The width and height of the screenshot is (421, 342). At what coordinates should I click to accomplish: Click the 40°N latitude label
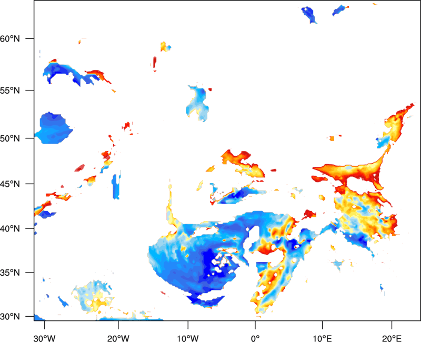coord(10,229)
